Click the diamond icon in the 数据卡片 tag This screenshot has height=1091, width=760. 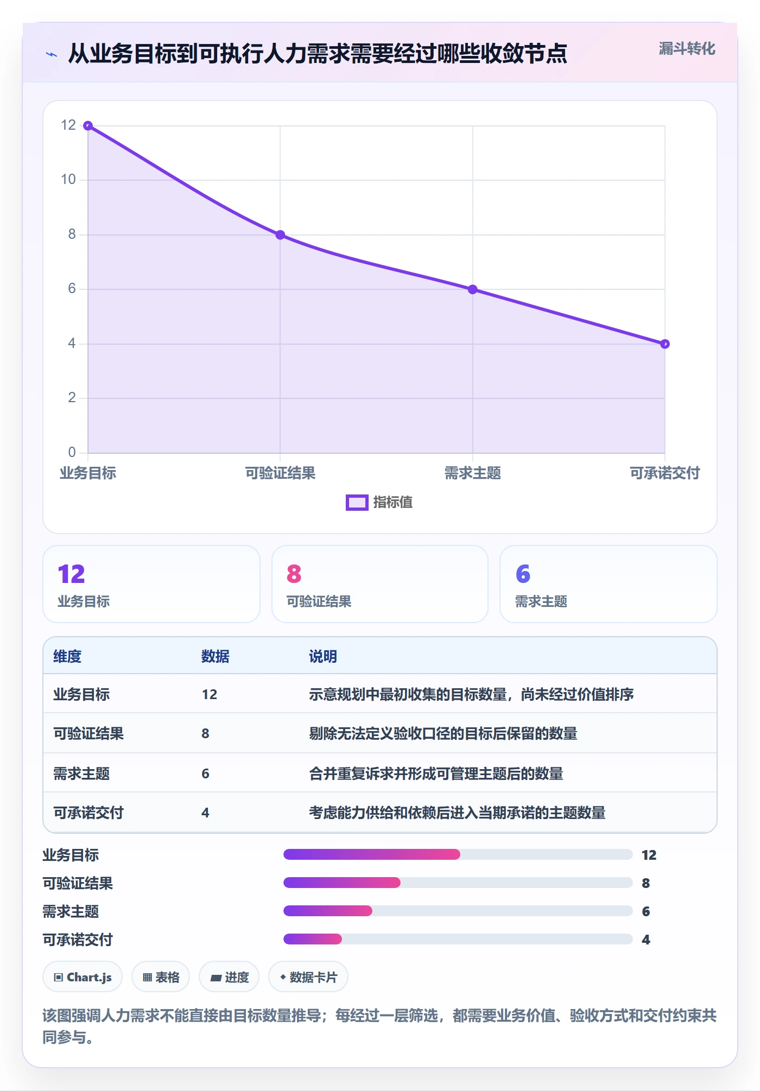[x=283, y=977]
